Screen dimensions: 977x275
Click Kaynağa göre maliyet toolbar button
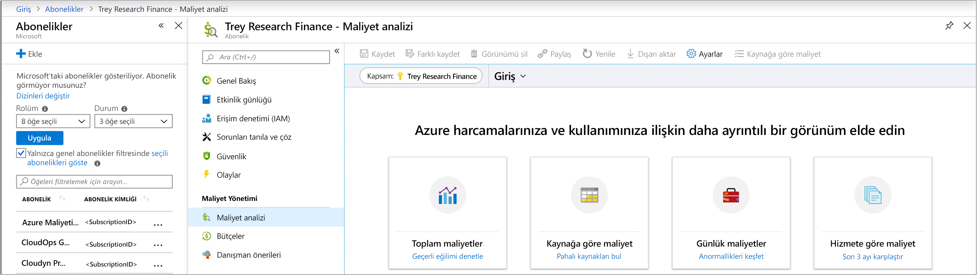(778, 54)
